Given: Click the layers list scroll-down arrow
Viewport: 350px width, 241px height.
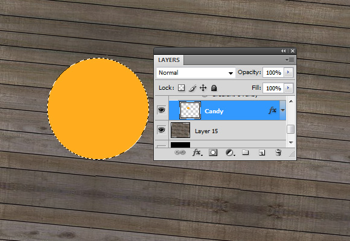Looking at the screenshot, I should [x=291, y=142].
